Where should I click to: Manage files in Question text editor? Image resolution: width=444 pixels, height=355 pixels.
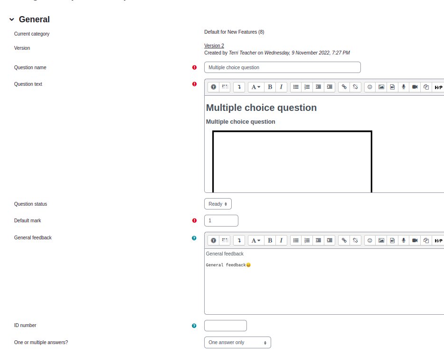tap(426, 87)
